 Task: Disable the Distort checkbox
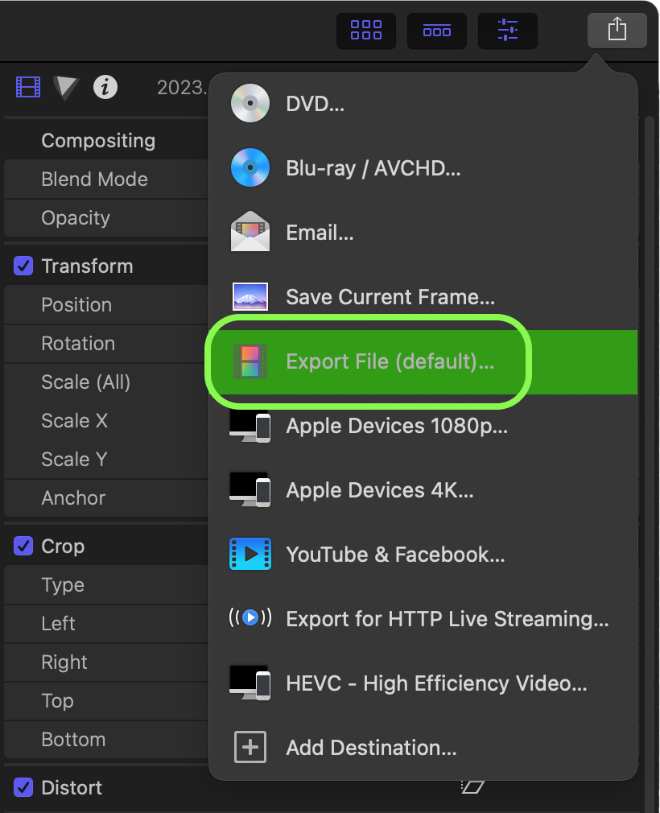pos(23,787)
